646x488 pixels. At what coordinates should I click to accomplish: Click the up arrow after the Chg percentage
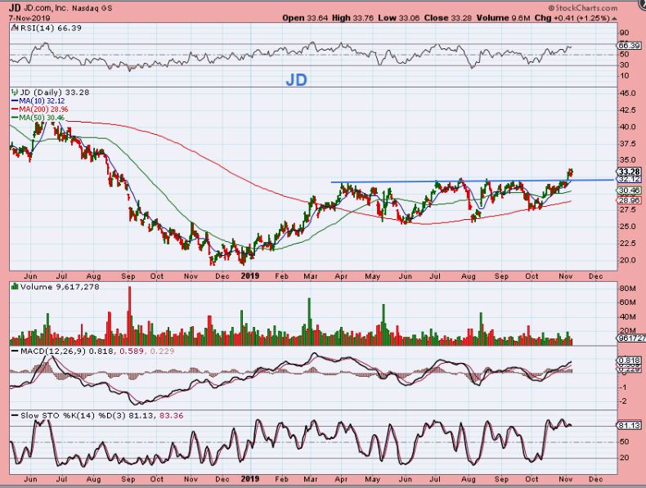614,19
